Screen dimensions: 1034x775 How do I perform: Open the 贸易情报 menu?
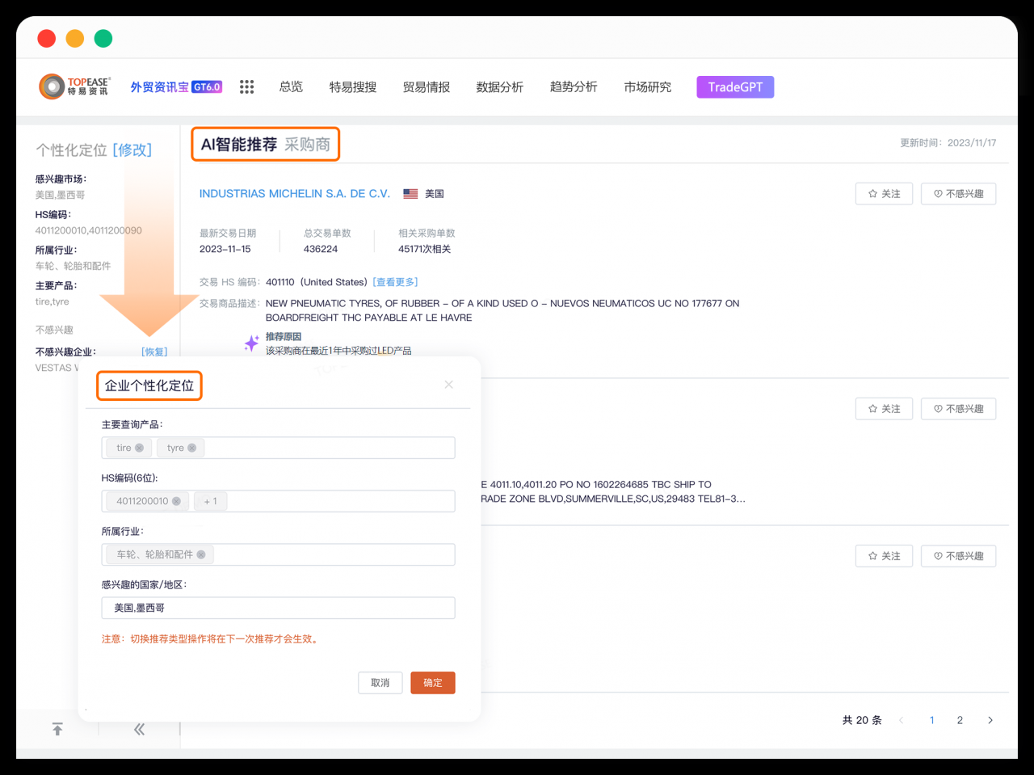[x=427, y=86]
